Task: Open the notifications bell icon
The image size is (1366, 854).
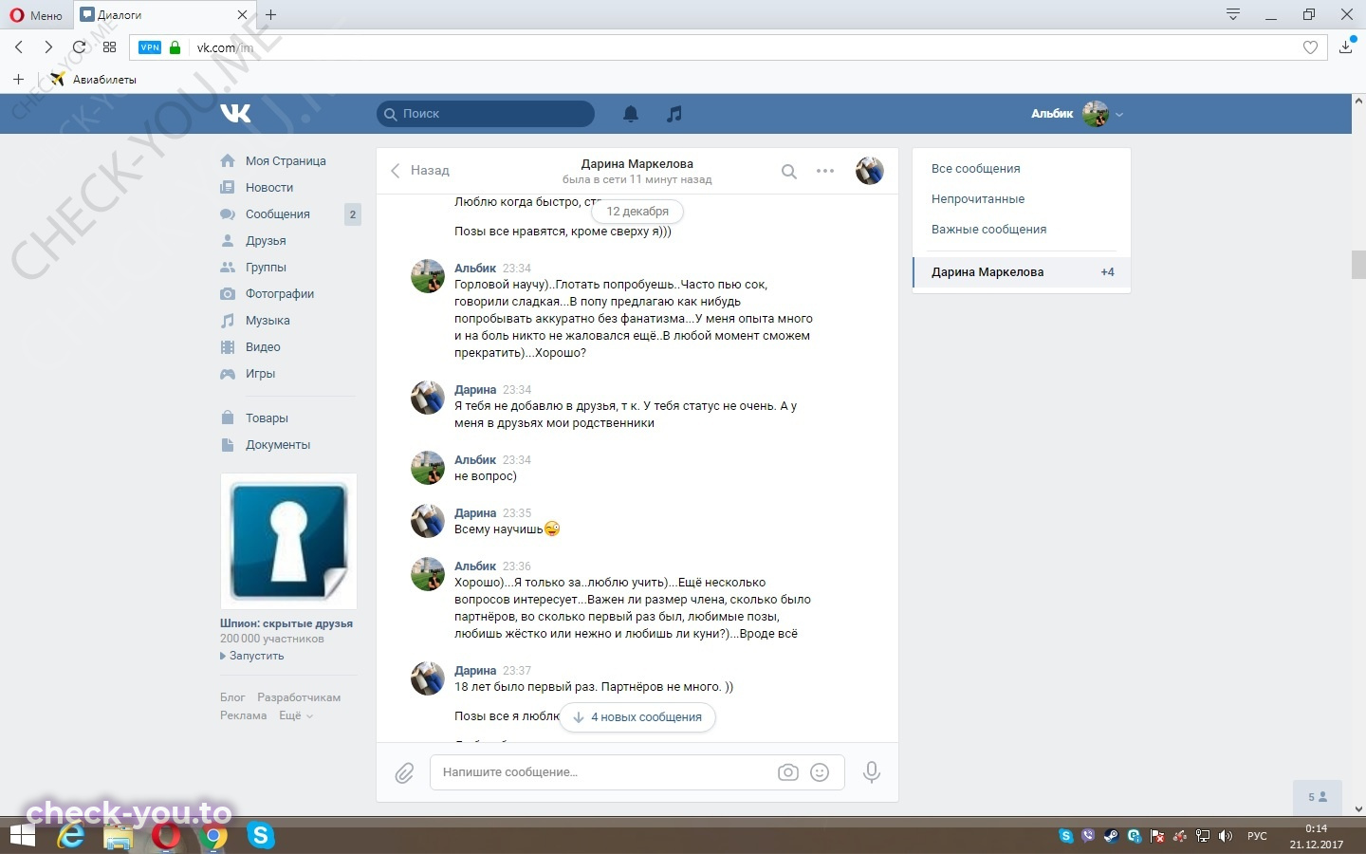Action: point(631,114)
